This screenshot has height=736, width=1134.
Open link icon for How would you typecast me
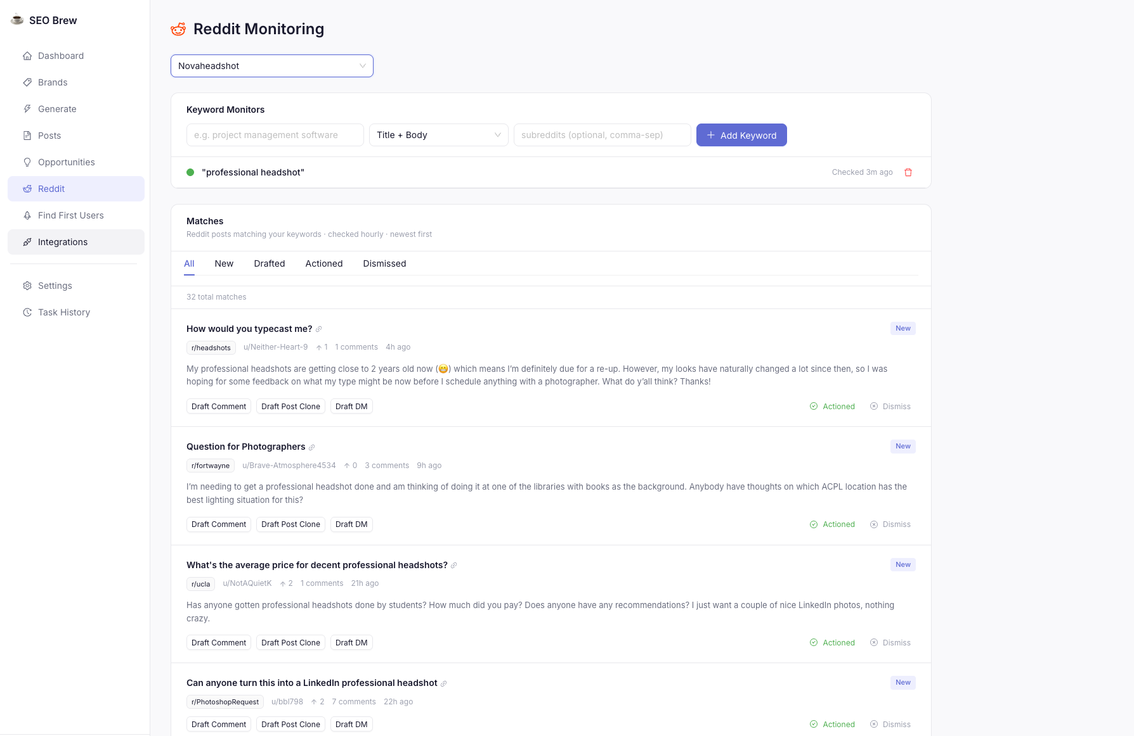pyautogui.click(x=319, y=329)
